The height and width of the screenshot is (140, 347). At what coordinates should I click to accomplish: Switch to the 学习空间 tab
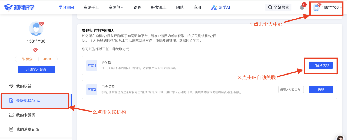(66, 7)
